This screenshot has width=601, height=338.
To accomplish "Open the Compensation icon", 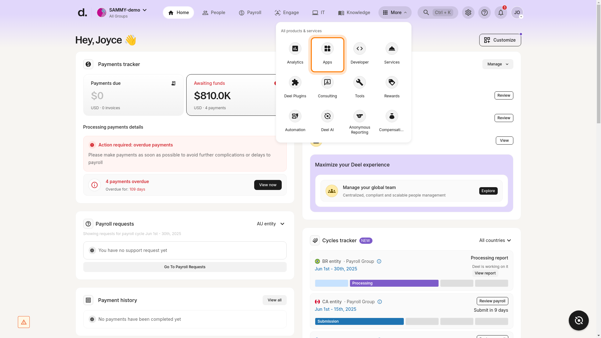I will pyautogui.click(x=392, y=116).
